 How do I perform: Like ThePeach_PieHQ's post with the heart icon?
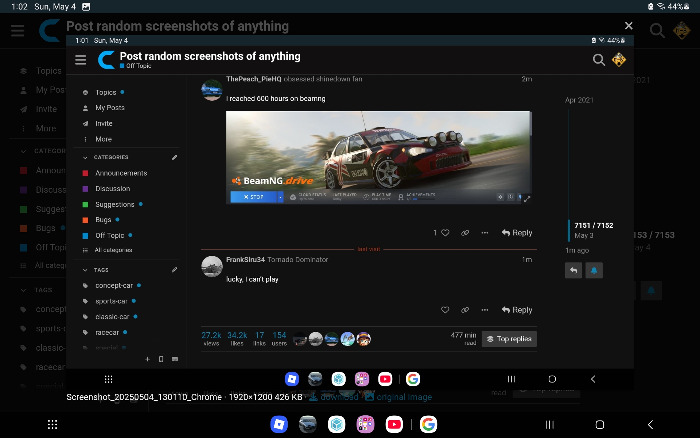[x=445, y=233]
